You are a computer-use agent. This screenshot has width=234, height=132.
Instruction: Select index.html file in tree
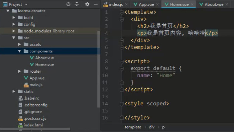[33, 125]
